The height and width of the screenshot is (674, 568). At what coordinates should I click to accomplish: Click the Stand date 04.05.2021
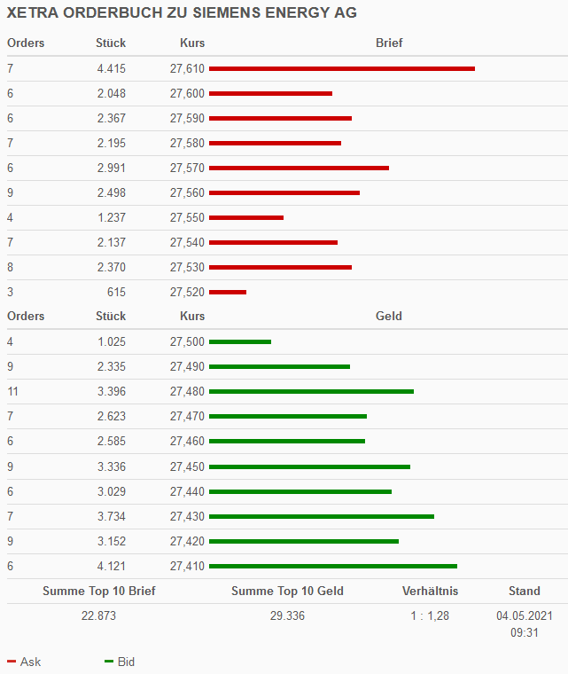[524, 615]
